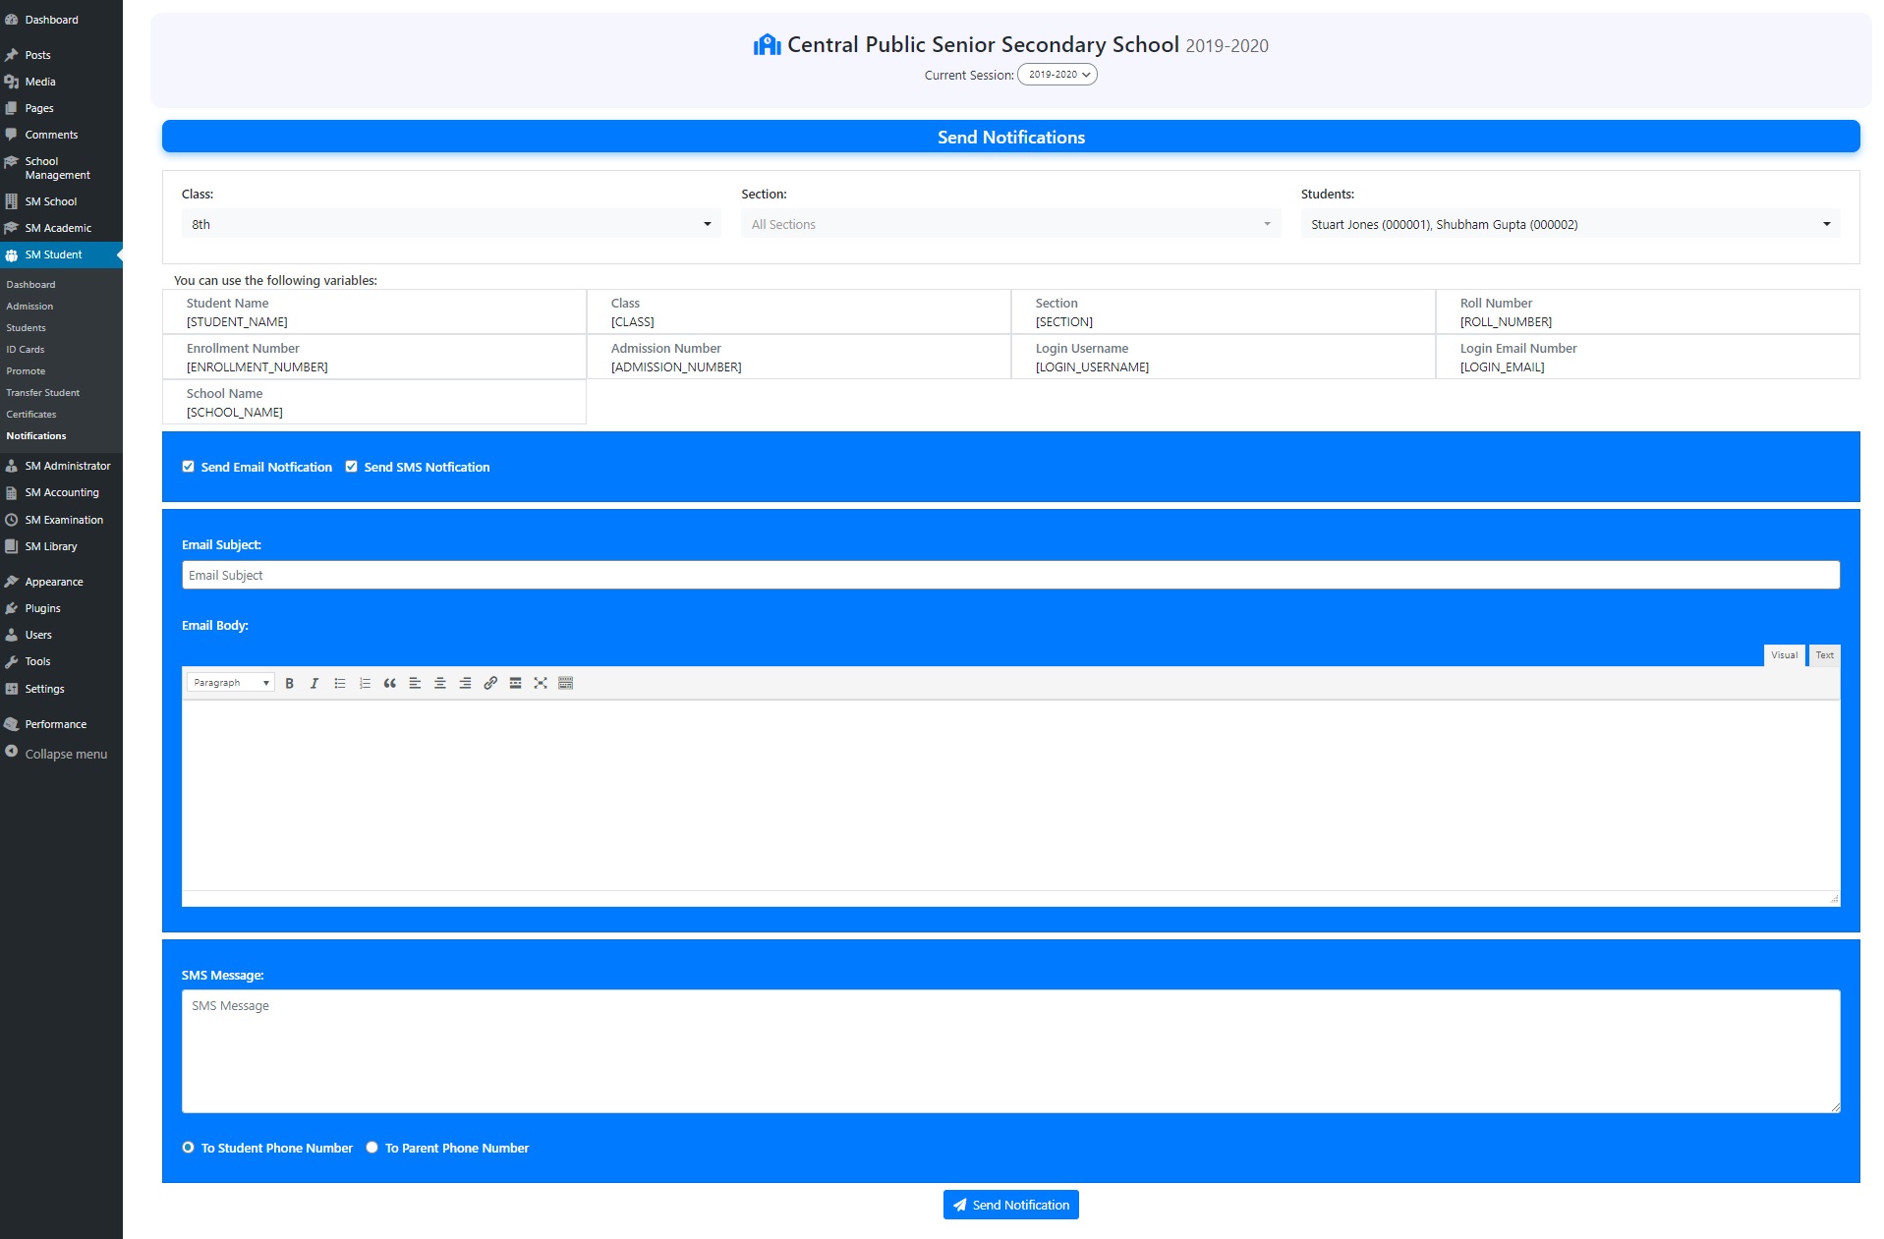1884x1239 pixels.
Task: Select To Student Phone Number radio option
Action: point(188,1148)
